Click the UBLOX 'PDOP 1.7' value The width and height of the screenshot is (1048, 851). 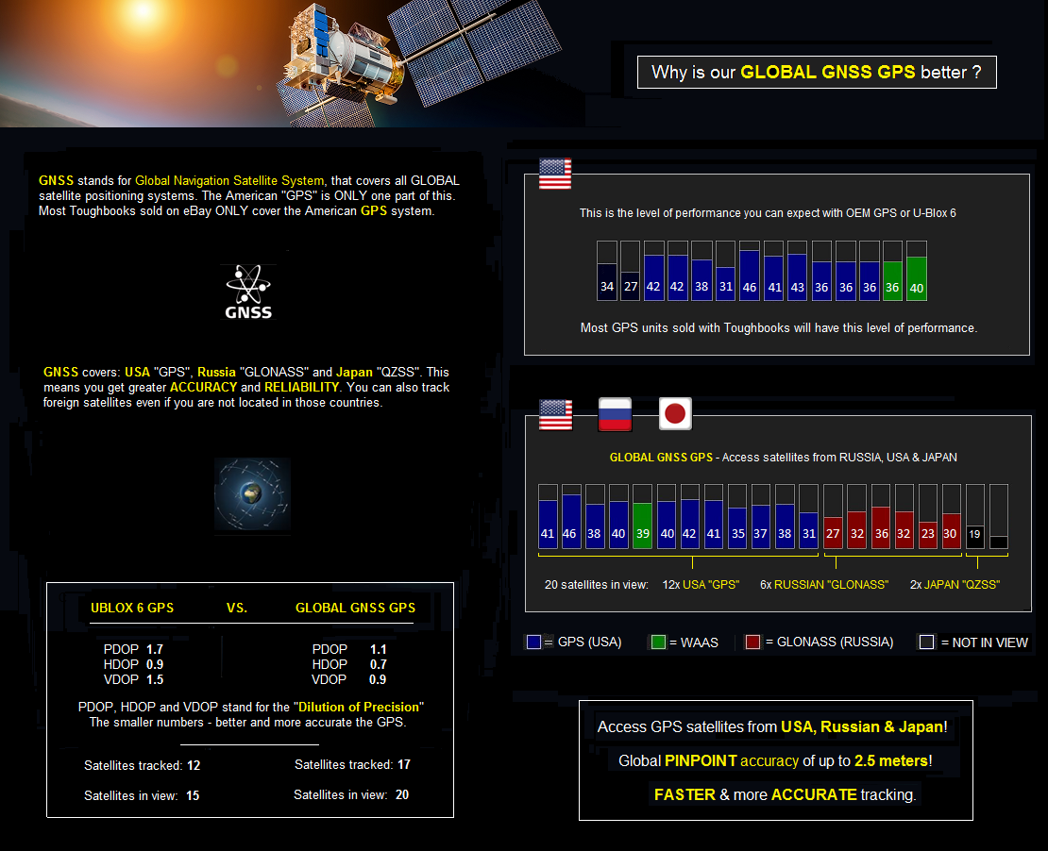134,649
